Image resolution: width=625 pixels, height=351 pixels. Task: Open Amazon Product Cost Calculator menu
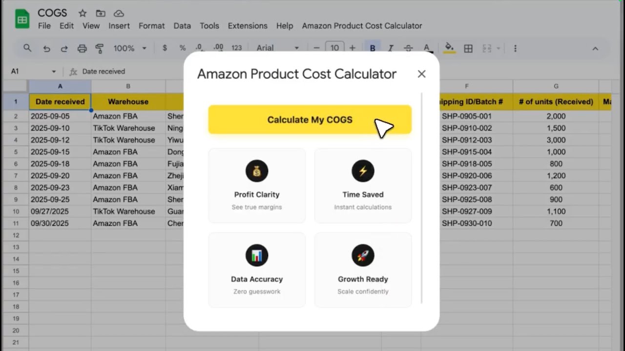362,26
